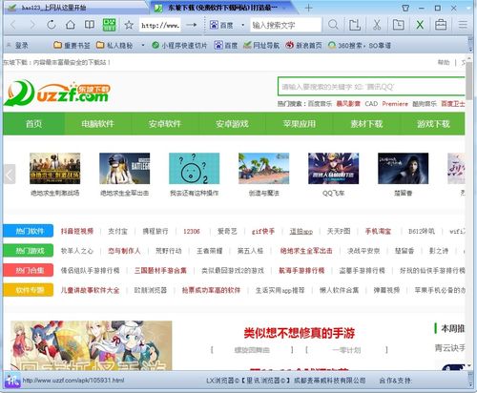Open the 王者荣耀 link

210,251
